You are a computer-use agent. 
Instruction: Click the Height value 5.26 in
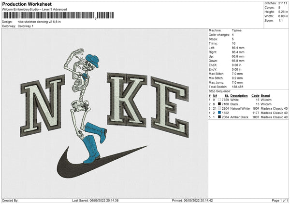pos(283,12)
